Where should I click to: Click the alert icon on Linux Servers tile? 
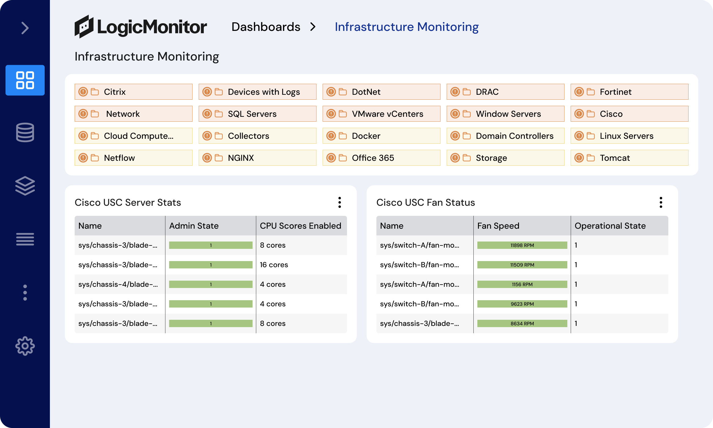(579, 136)
